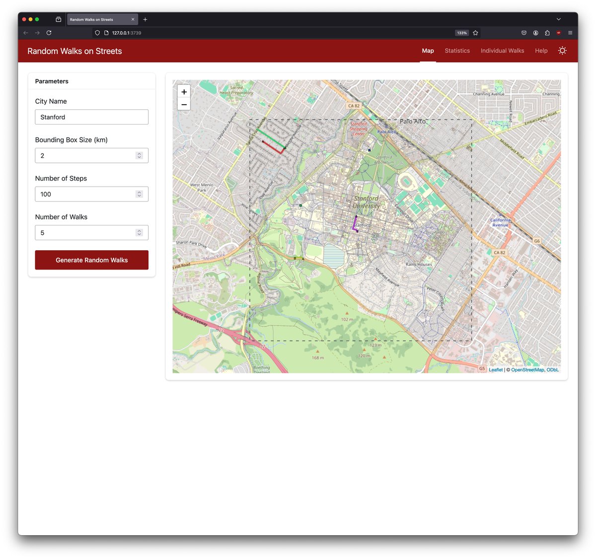Click the 133% zoom level badge
Screen dimensions: 596x559
click(x=462, y=33)
